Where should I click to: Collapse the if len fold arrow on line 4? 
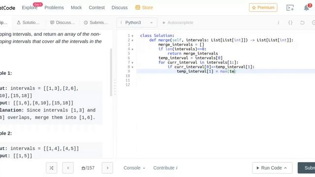[132, 49]
